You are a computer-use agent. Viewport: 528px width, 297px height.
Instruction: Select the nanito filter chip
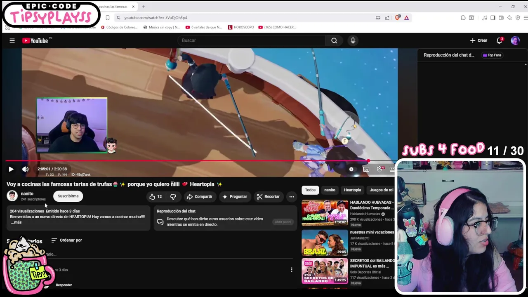click(330, 190)
